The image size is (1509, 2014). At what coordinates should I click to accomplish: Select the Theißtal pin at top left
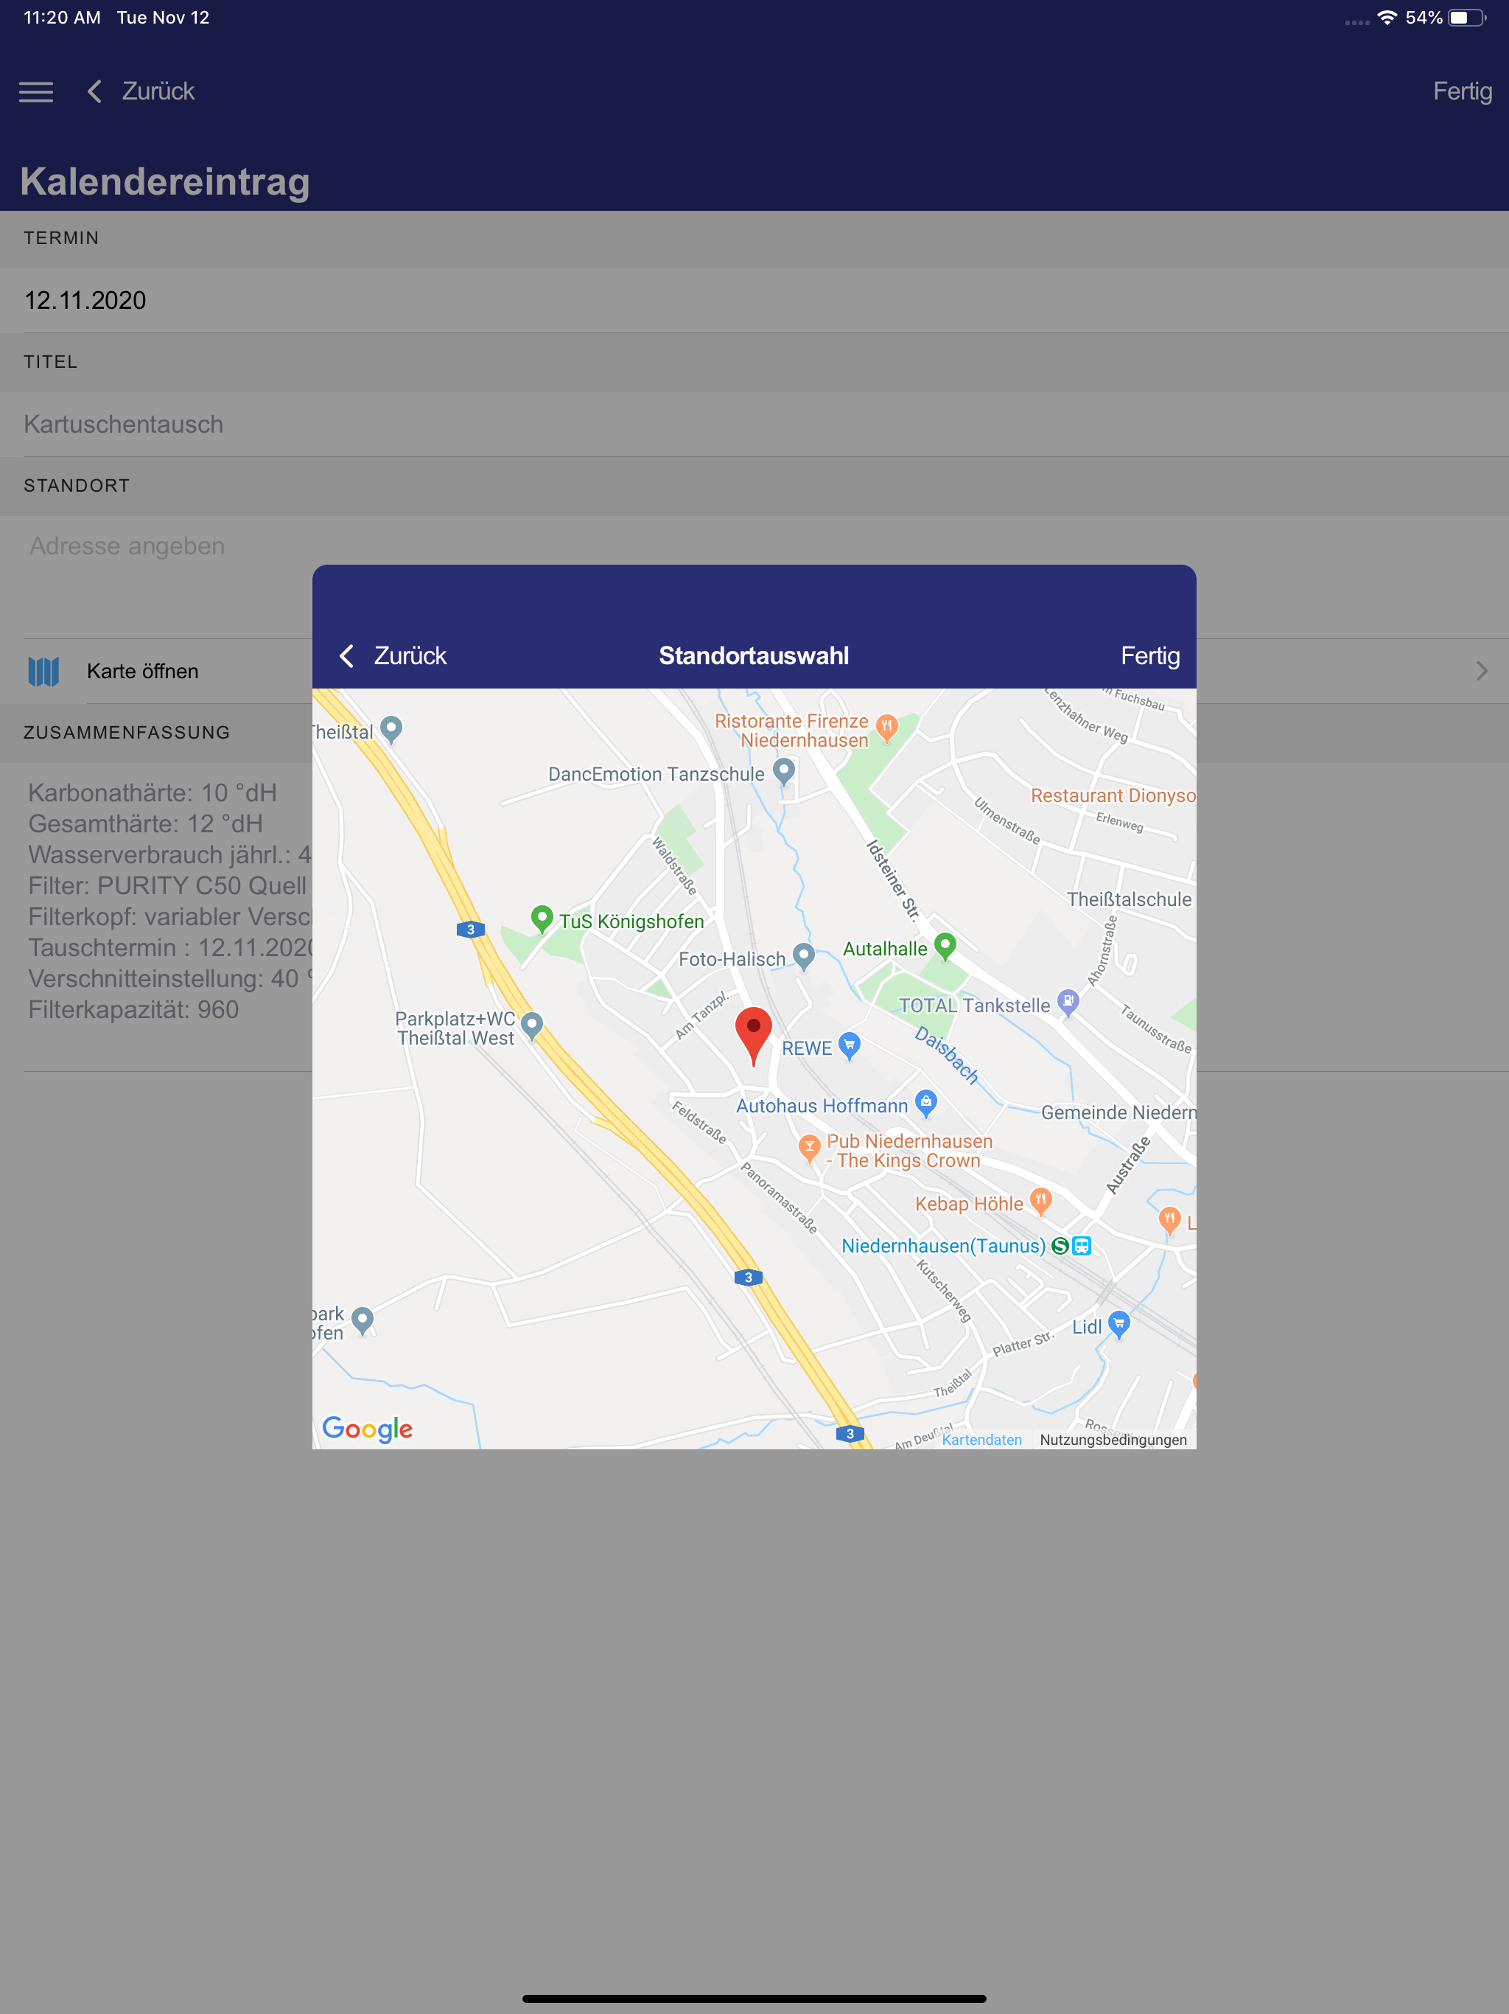[391, 729]
